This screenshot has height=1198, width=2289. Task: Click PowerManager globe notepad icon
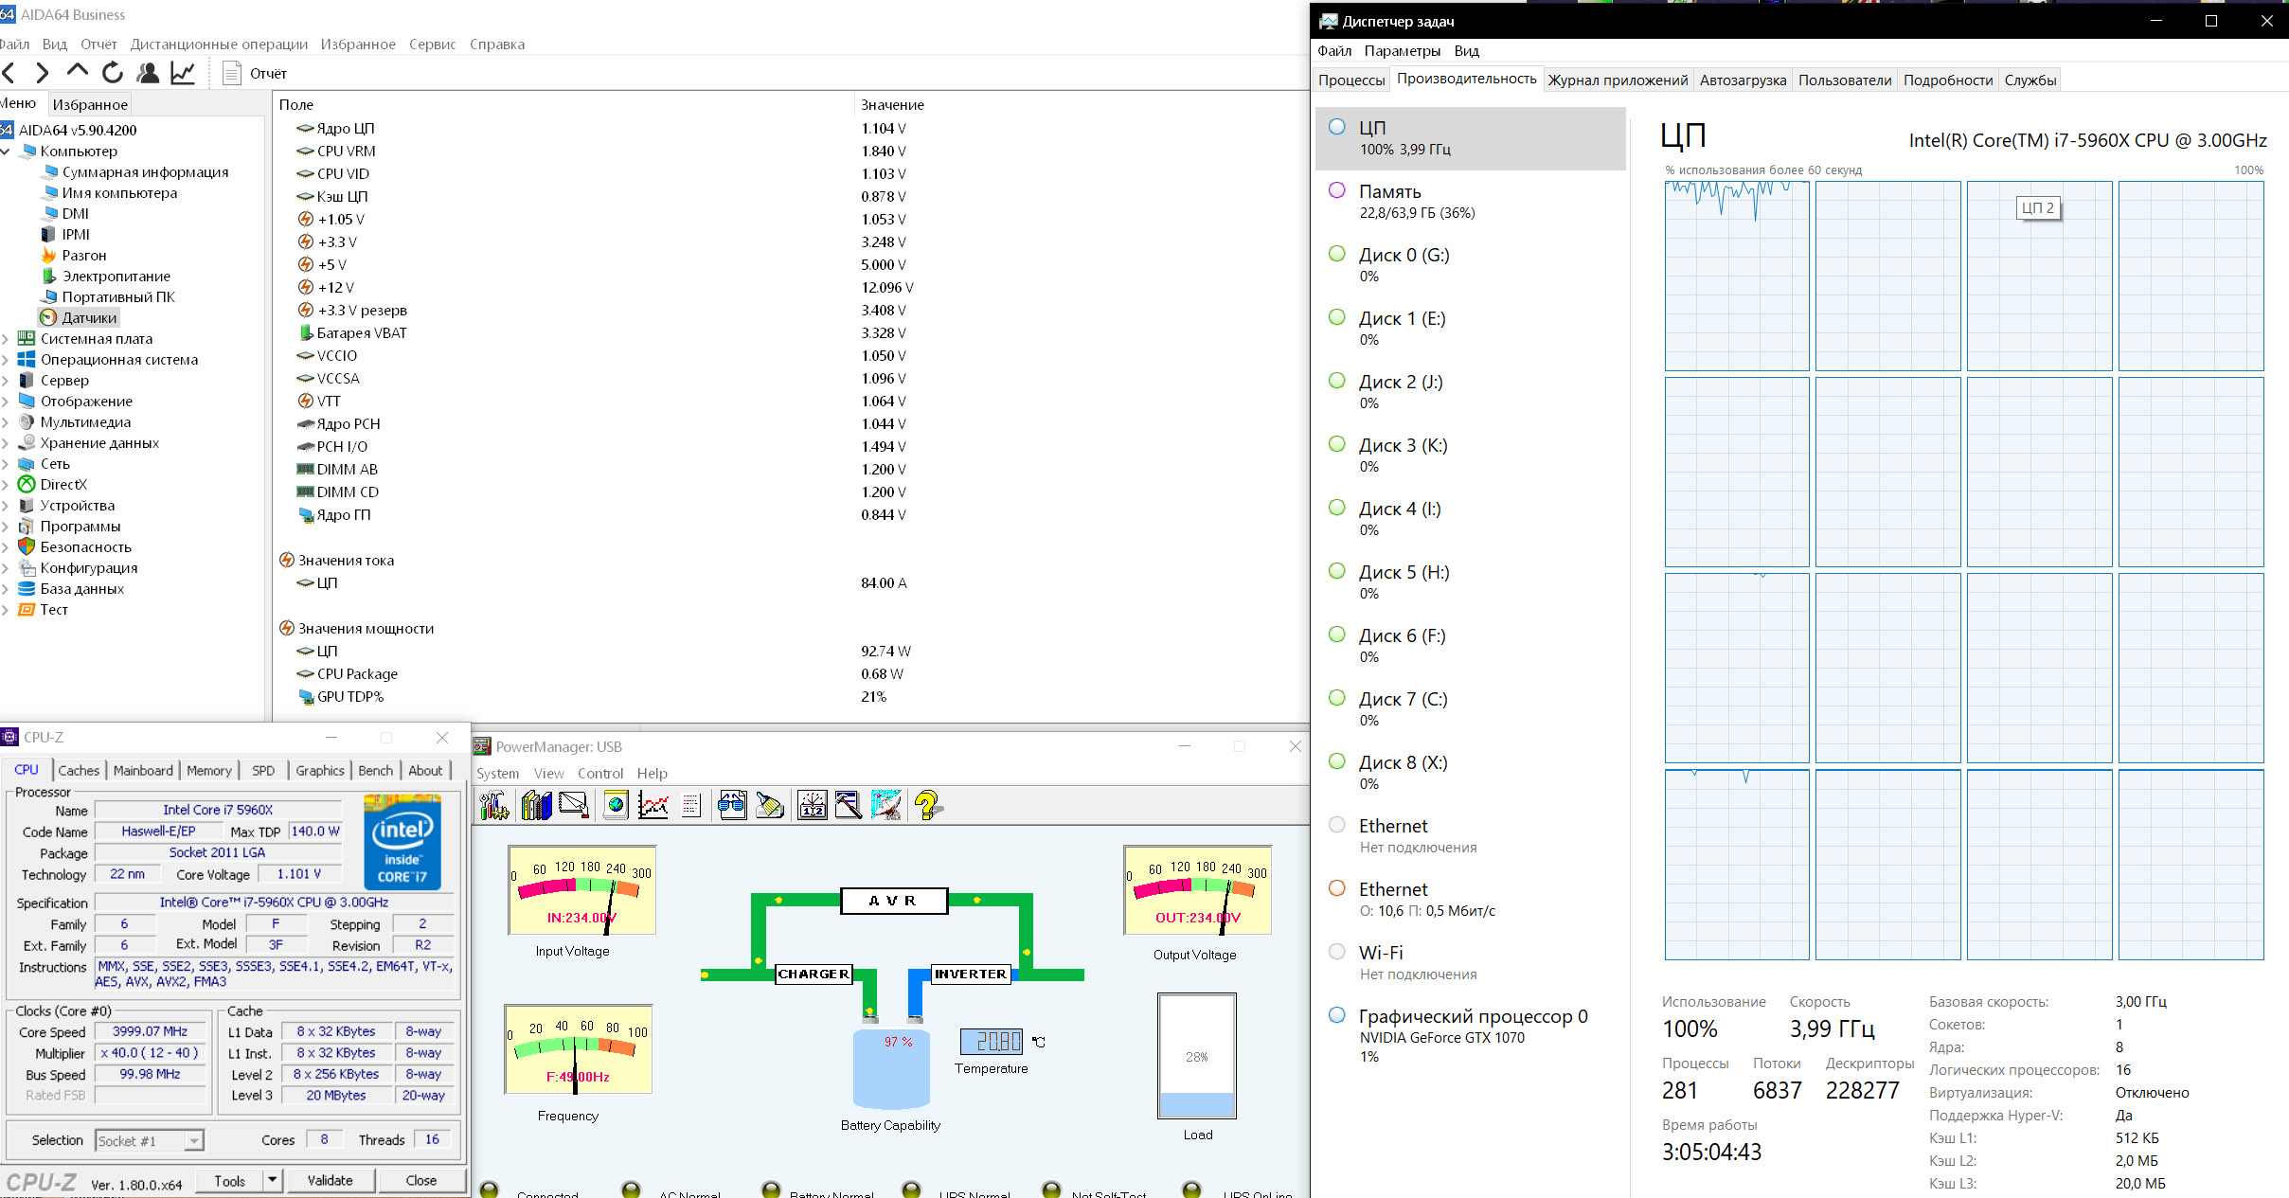pos(616,806)
